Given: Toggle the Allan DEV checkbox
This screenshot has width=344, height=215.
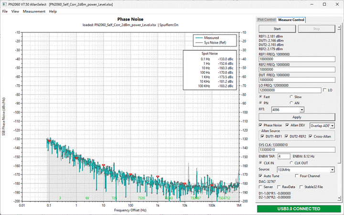Looking at the screenshot, I should [x=287, y=125].
